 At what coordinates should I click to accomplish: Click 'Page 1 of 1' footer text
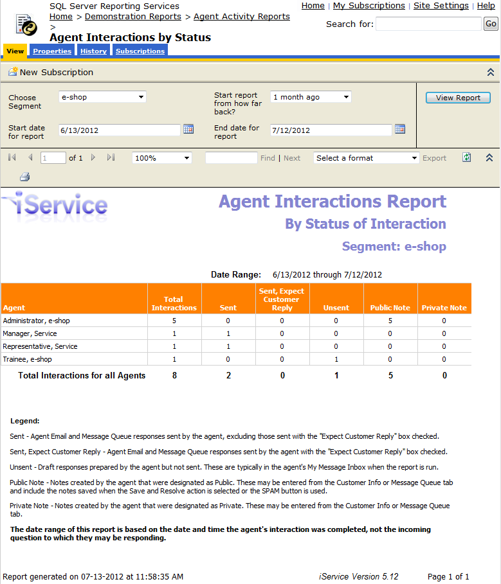[448, 576]
